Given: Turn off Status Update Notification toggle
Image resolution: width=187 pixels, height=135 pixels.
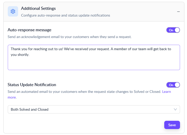Looking at the screenshot, I should (x=173, y=85).
